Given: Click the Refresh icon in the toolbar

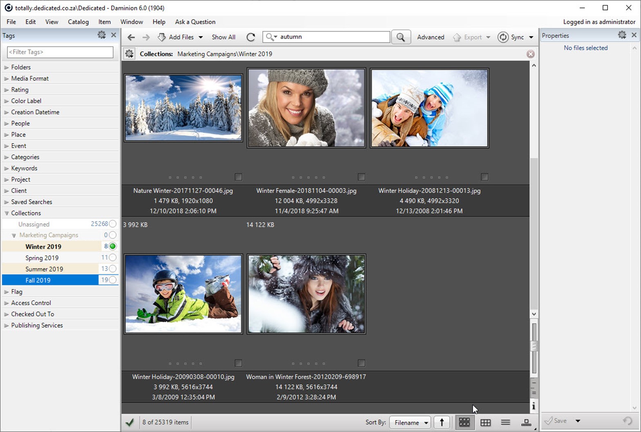Looking at the screenshot, I should pyautogui.click(x=251, y=37).
